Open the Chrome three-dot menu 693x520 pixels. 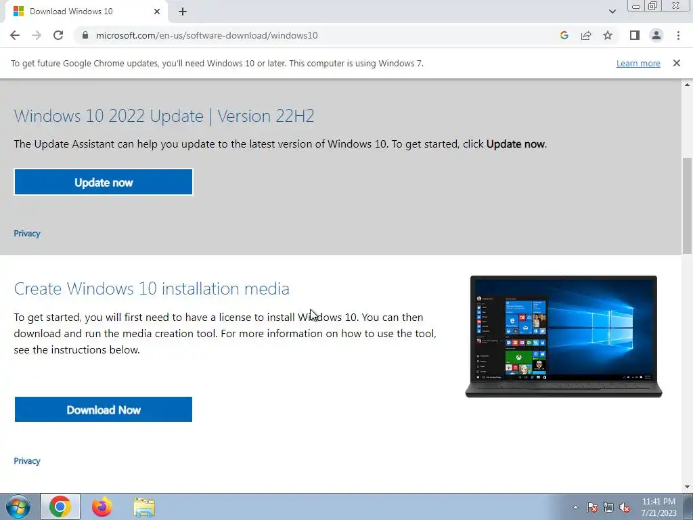678,35
